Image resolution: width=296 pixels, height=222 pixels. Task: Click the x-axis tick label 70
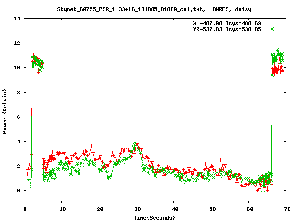tap(287, 209)
